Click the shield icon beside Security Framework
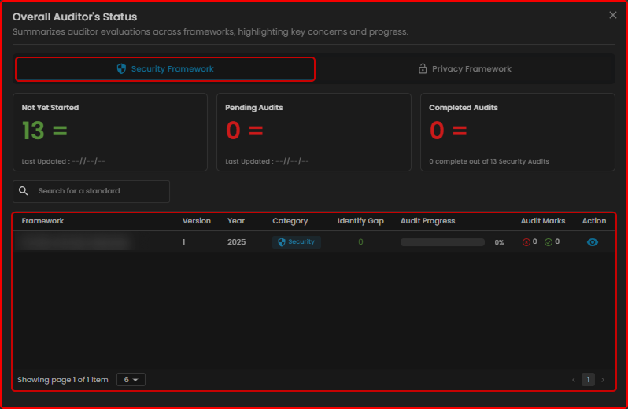The image size is (628, 409). 121,69
